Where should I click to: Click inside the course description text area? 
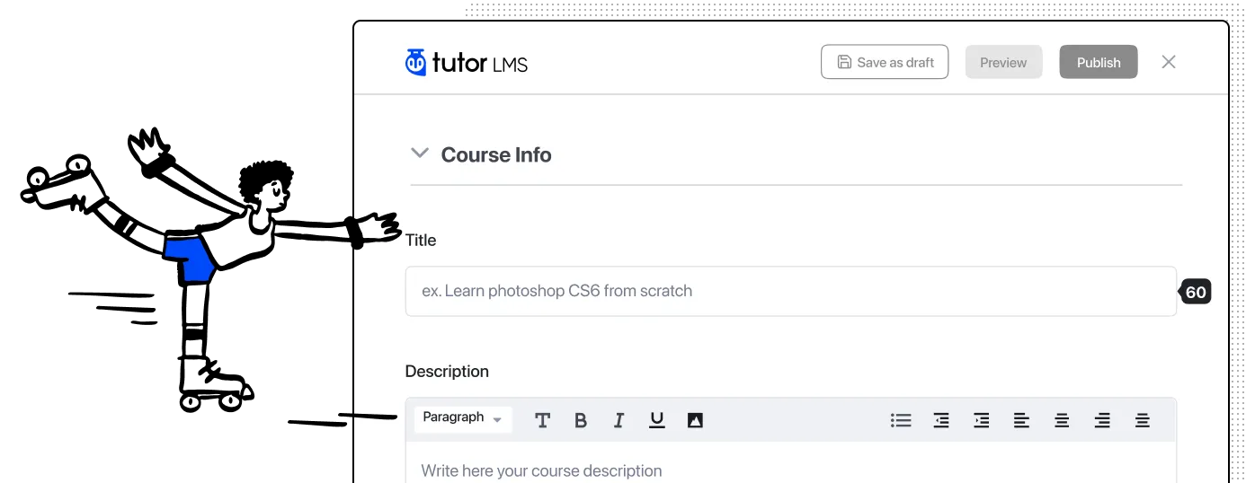click(x=791, y=463)
